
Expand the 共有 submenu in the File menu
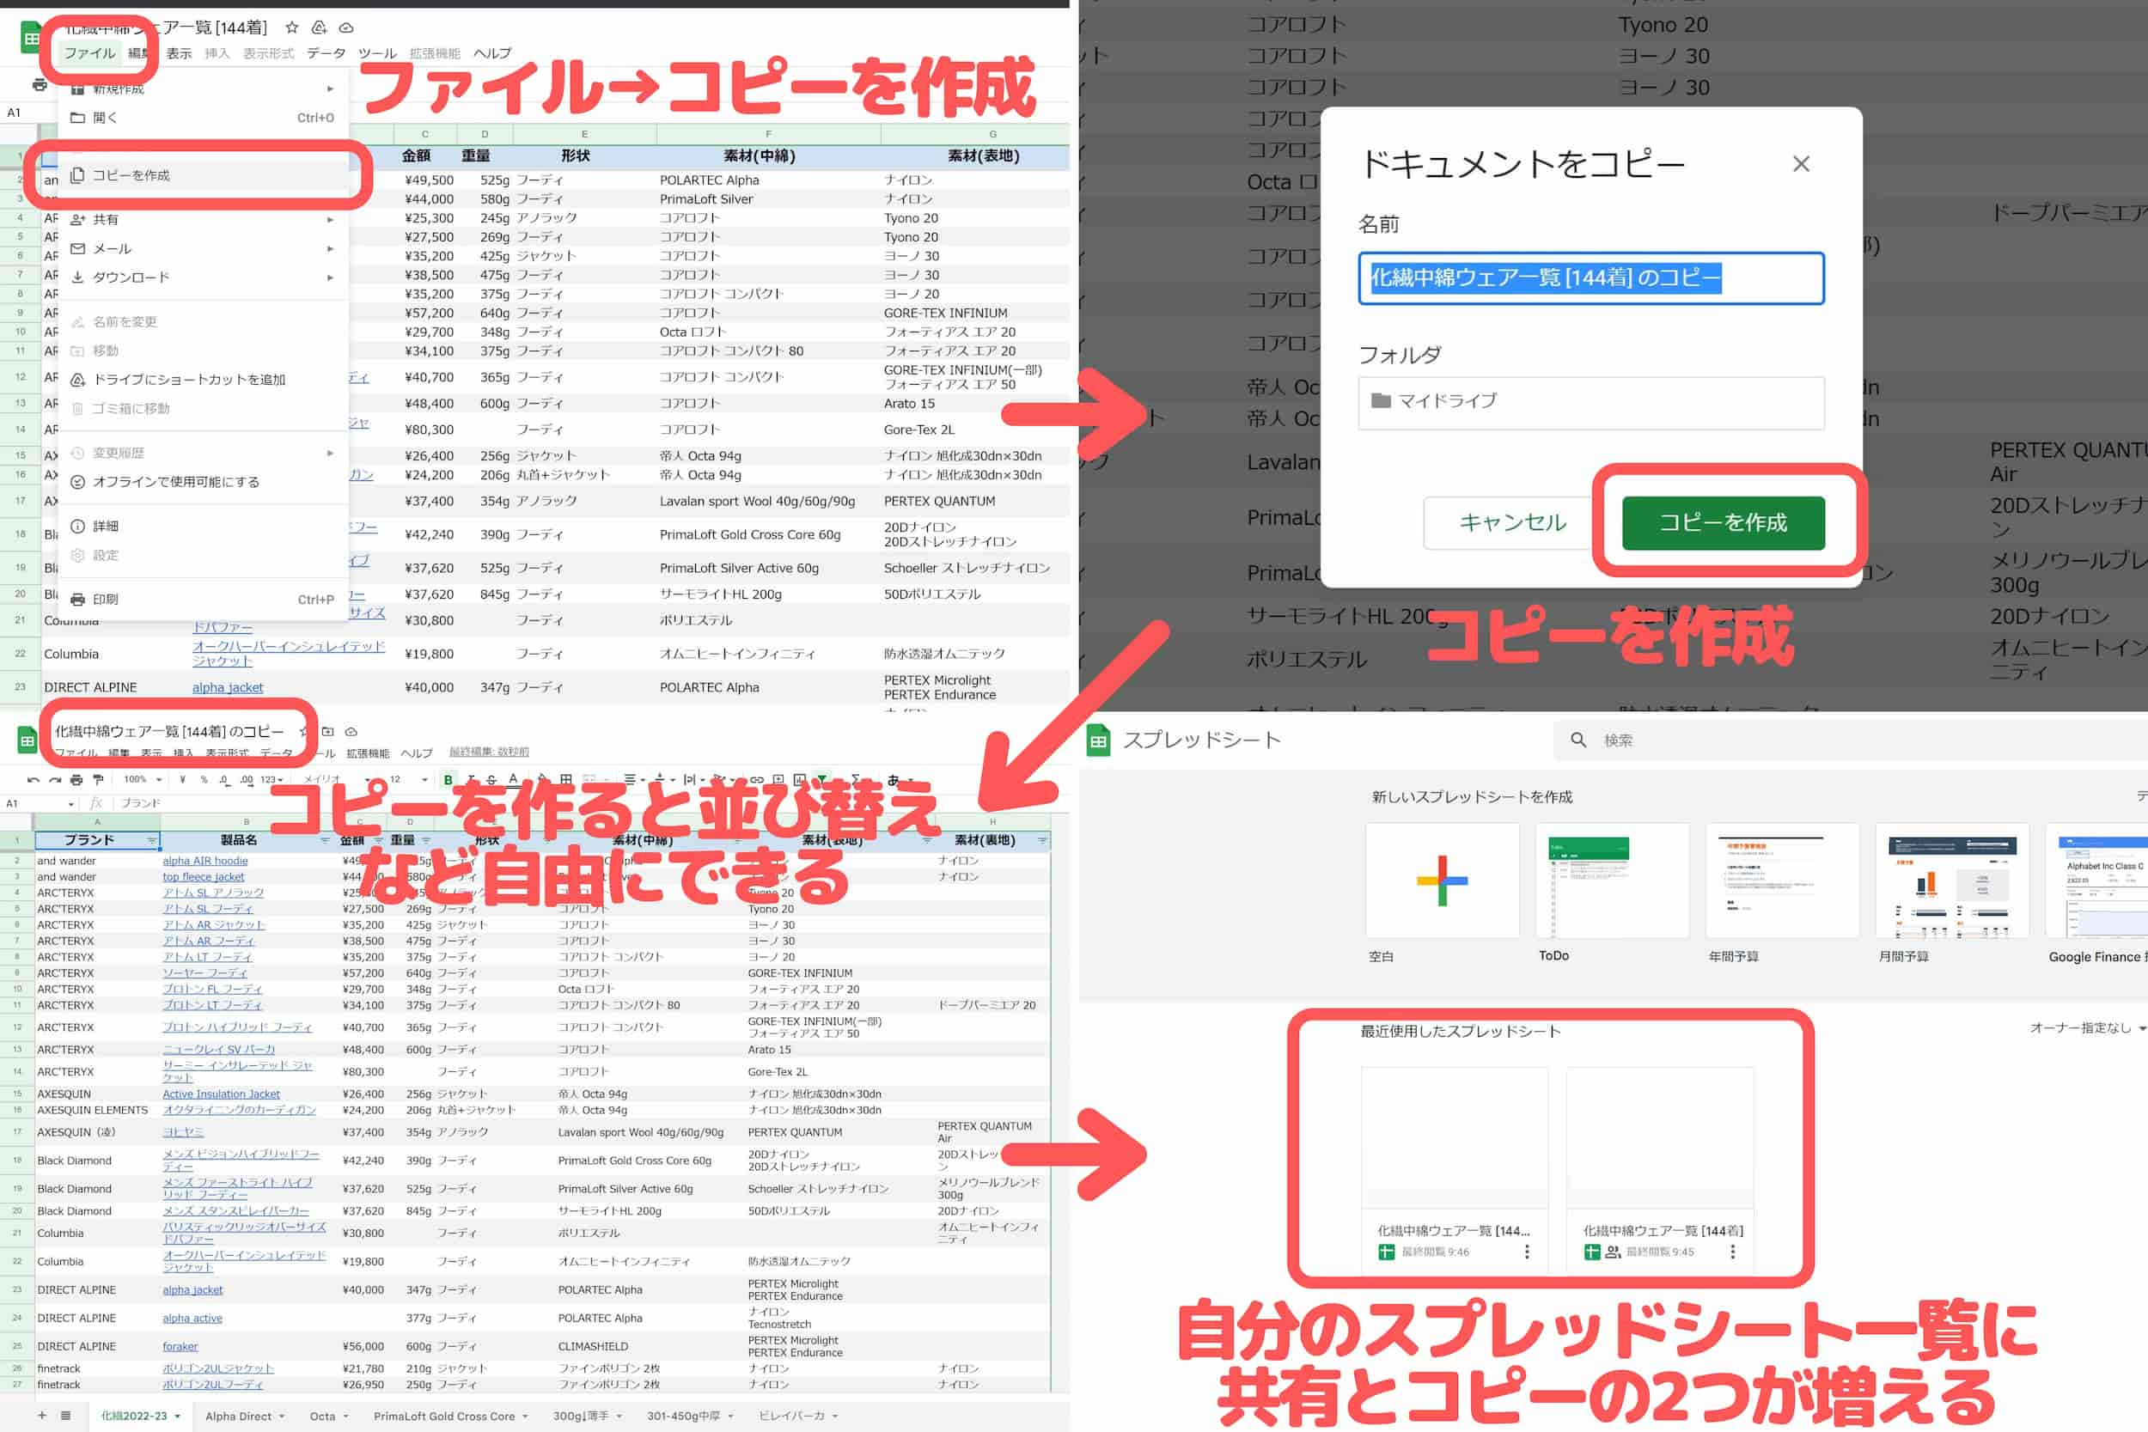coord(203,219)
